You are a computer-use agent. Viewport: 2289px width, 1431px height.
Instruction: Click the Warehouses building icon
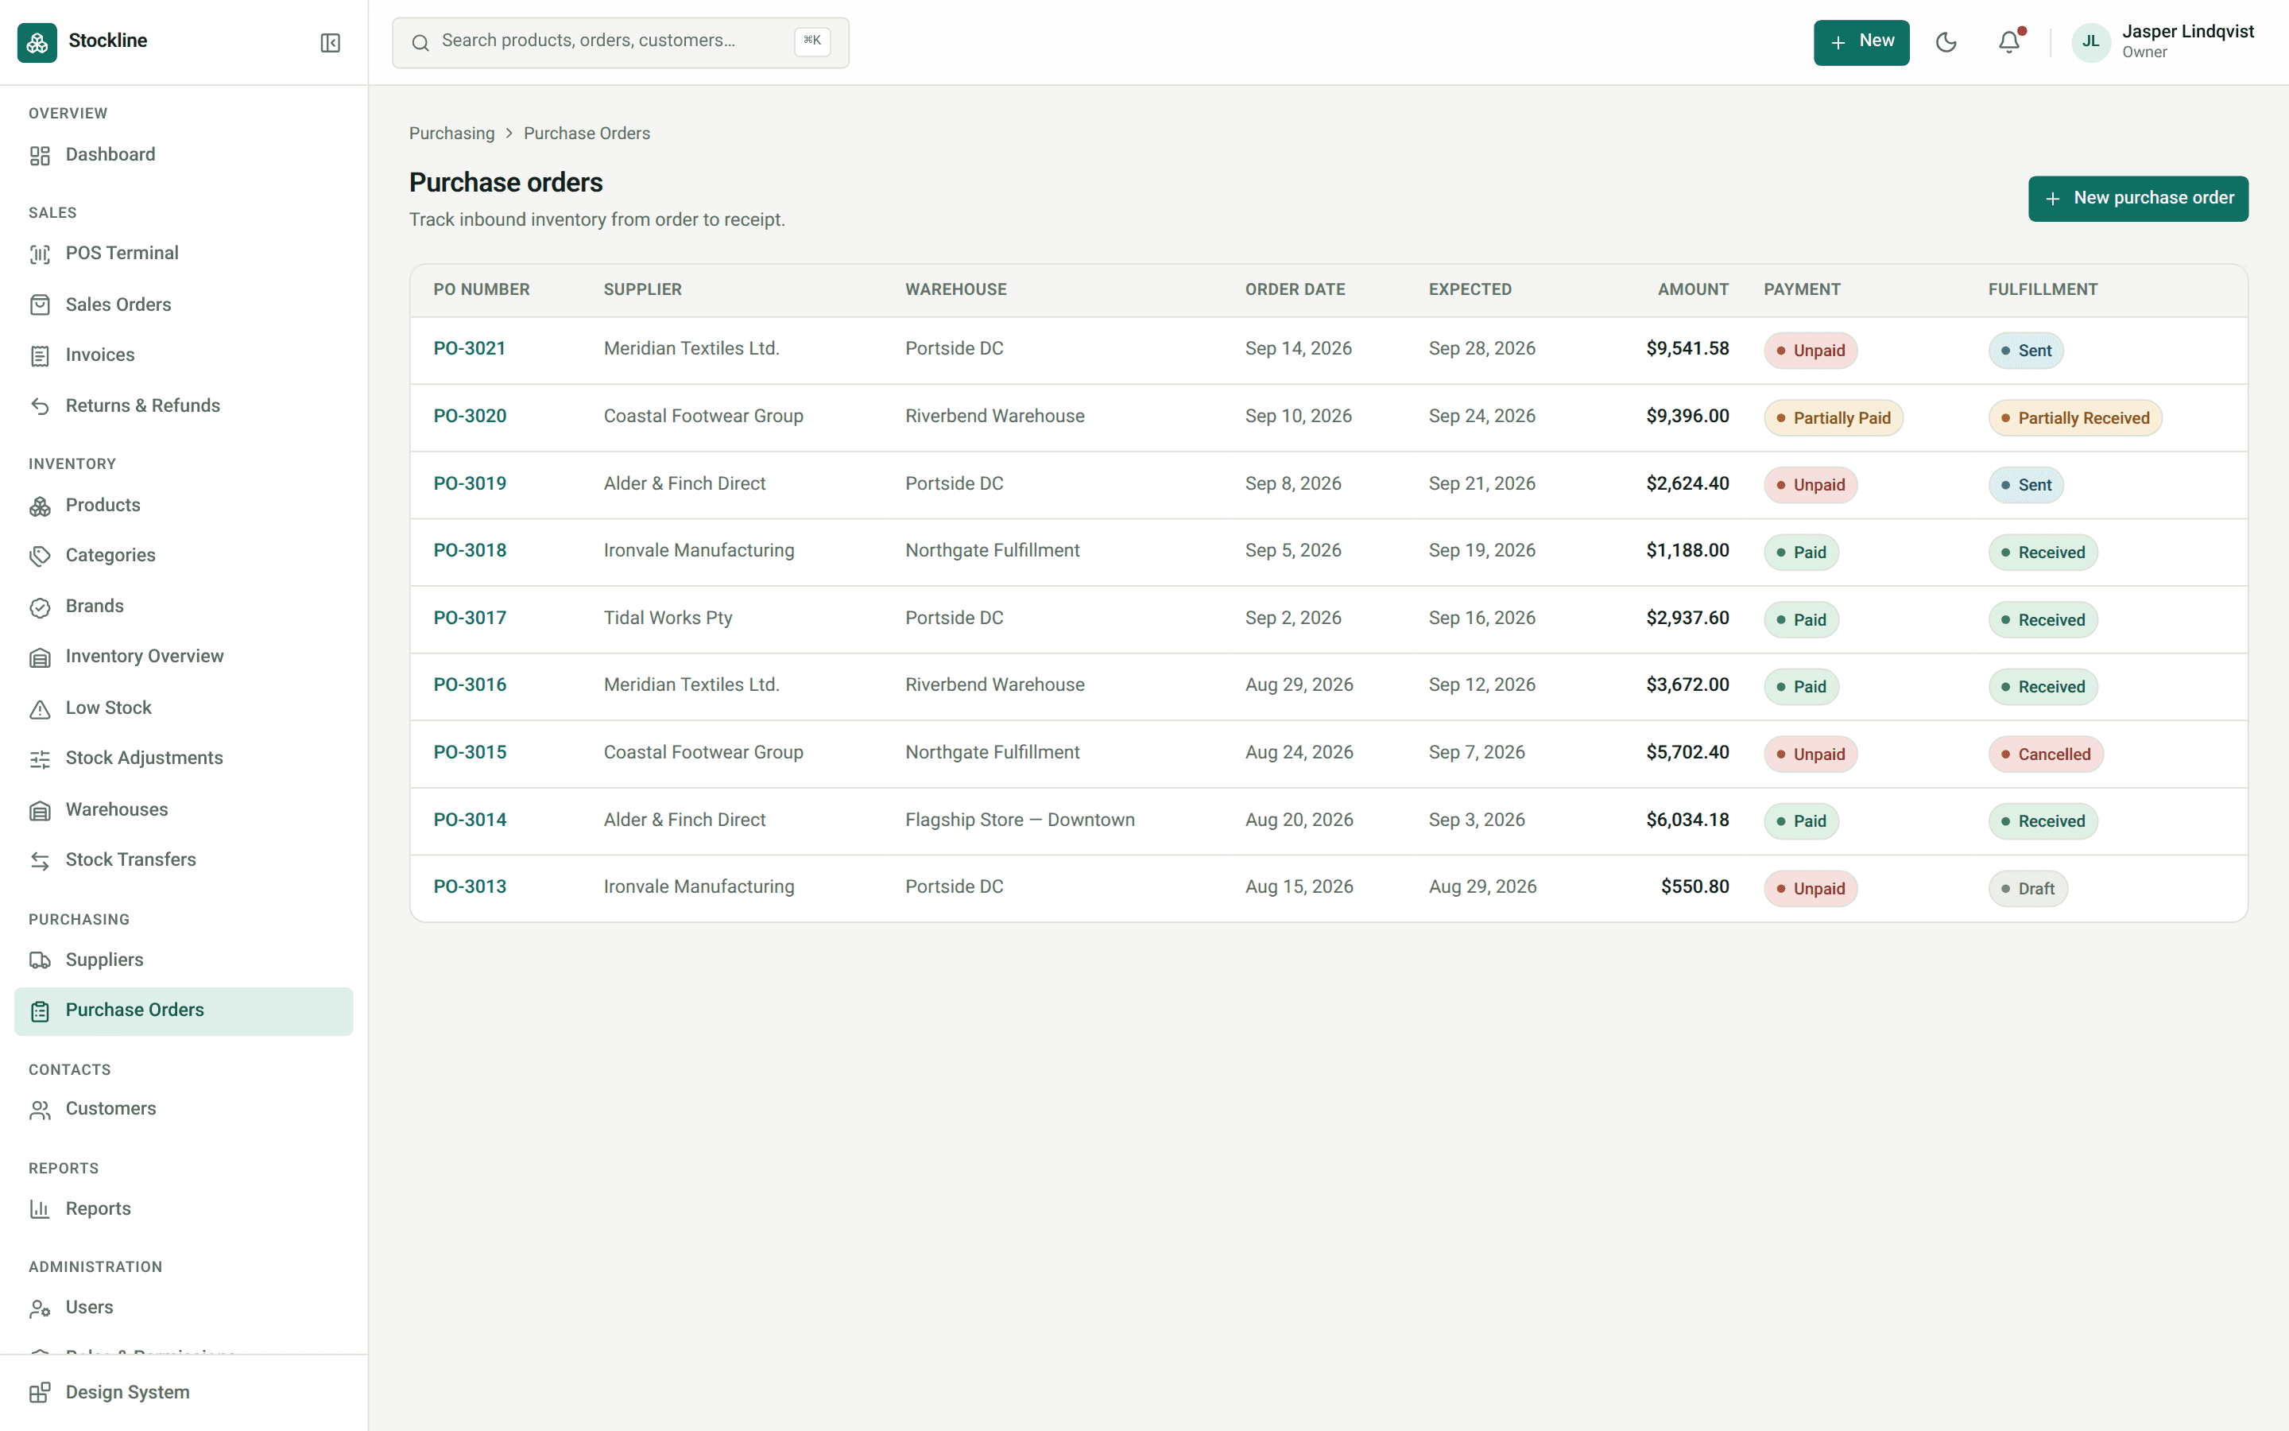coord(40,810)
